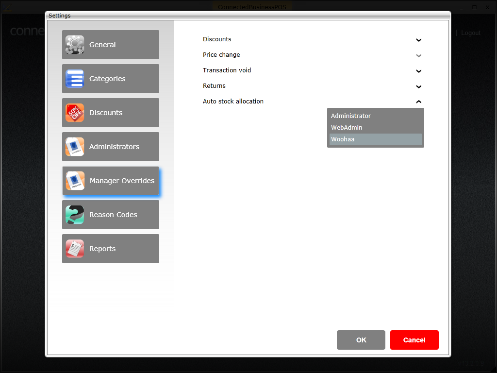Switch to the Categories tab
The image size is (497, 373).
(x=111, y=79)
